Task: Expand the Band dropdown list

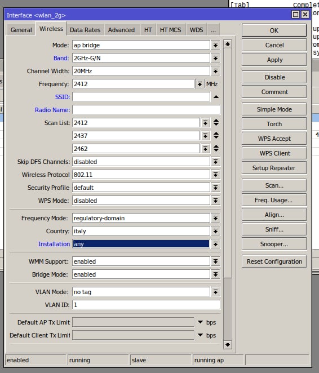Action: click(215, 58)
